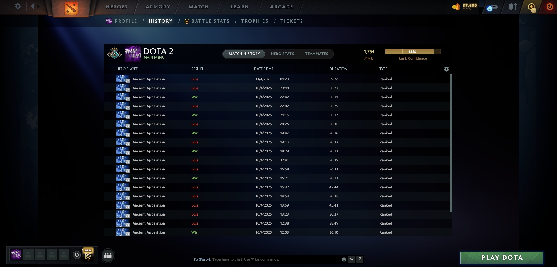557x267 pixels.
Task: Click the headset voice chat icon
Action: [x=77, y=255]
